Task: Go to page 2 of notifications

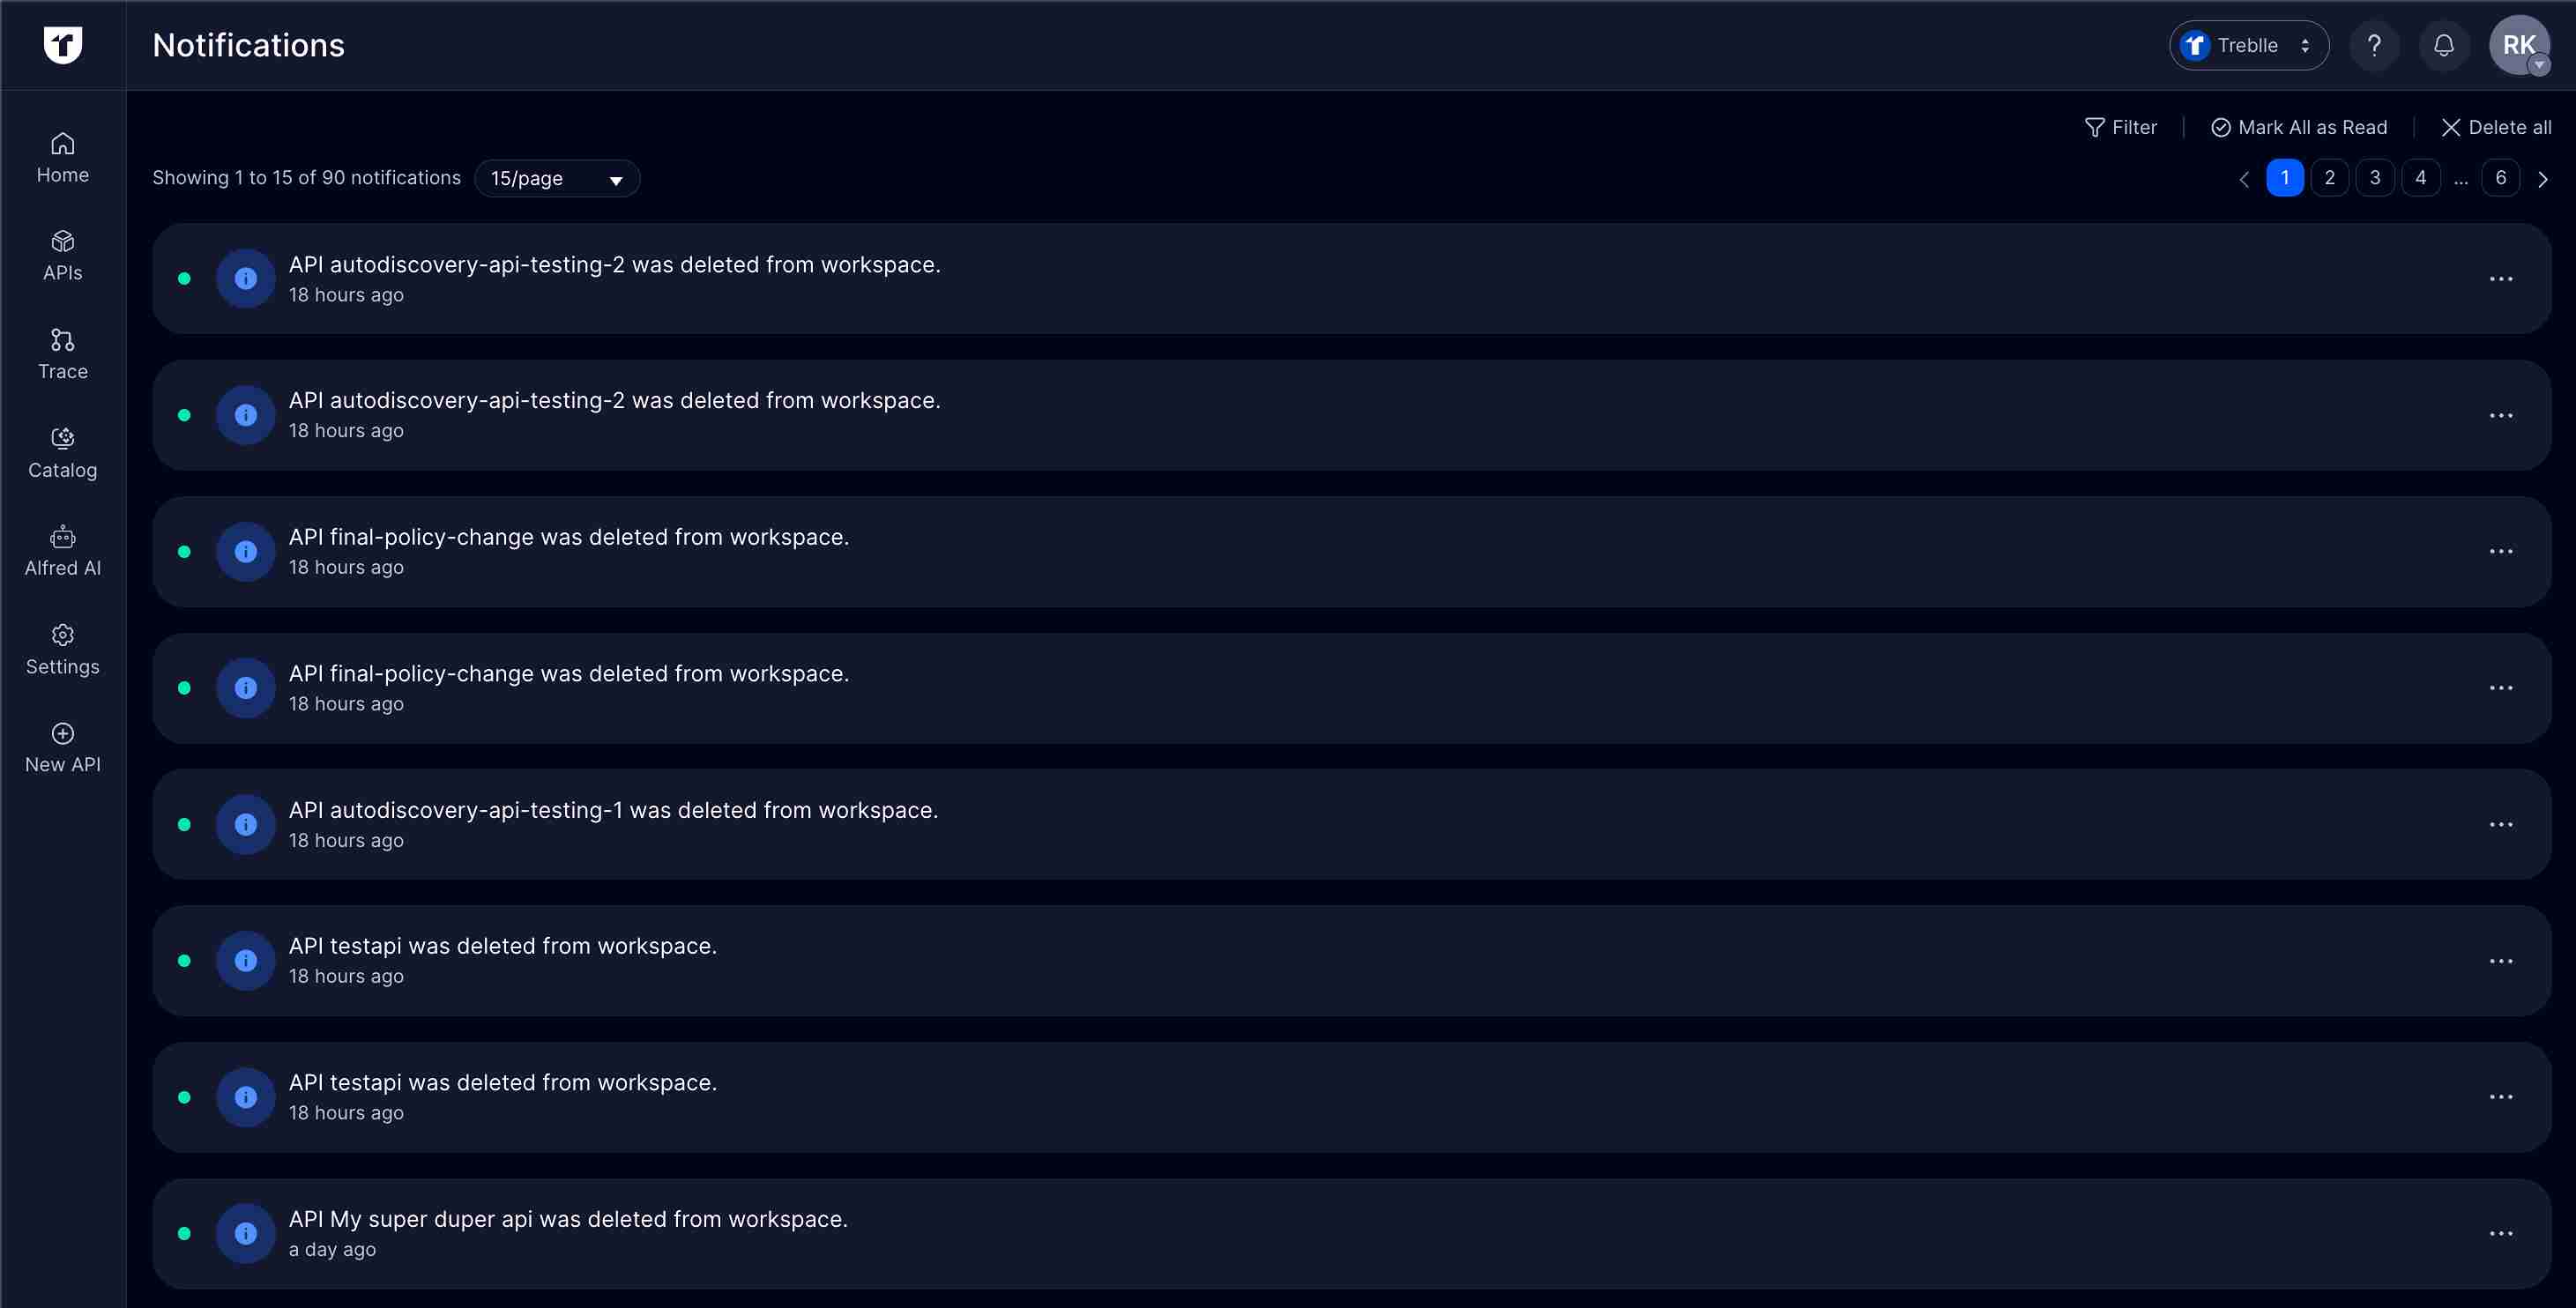Action: click(x=2329, y=178)
